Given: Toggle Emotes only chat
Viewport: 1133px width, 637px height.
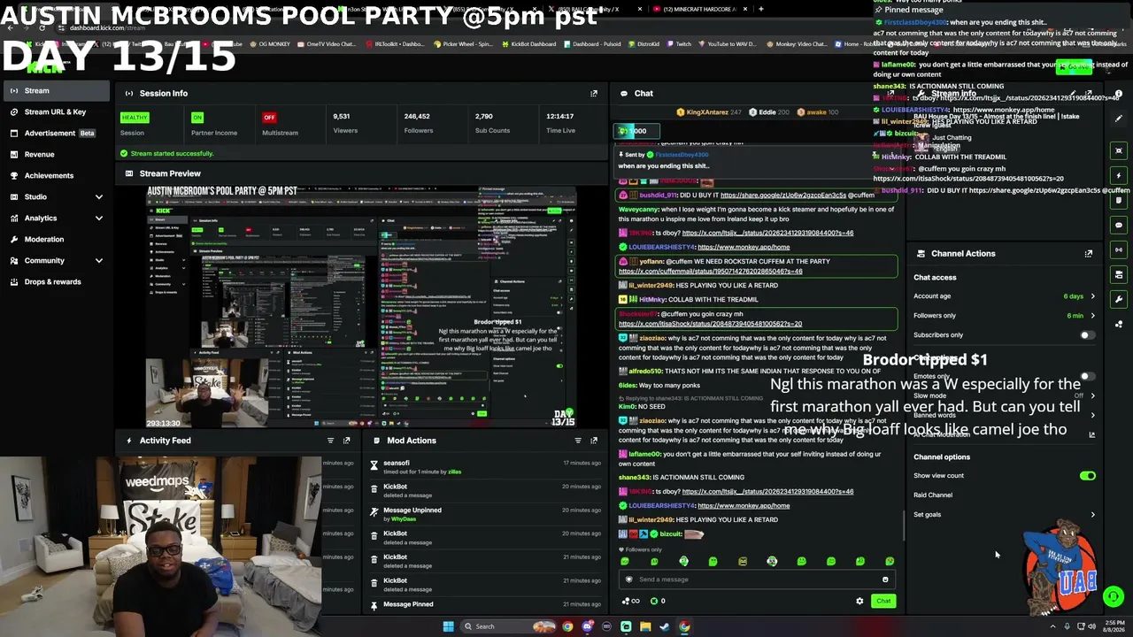Looking at the screenshot, I should tap(1086, 377).
